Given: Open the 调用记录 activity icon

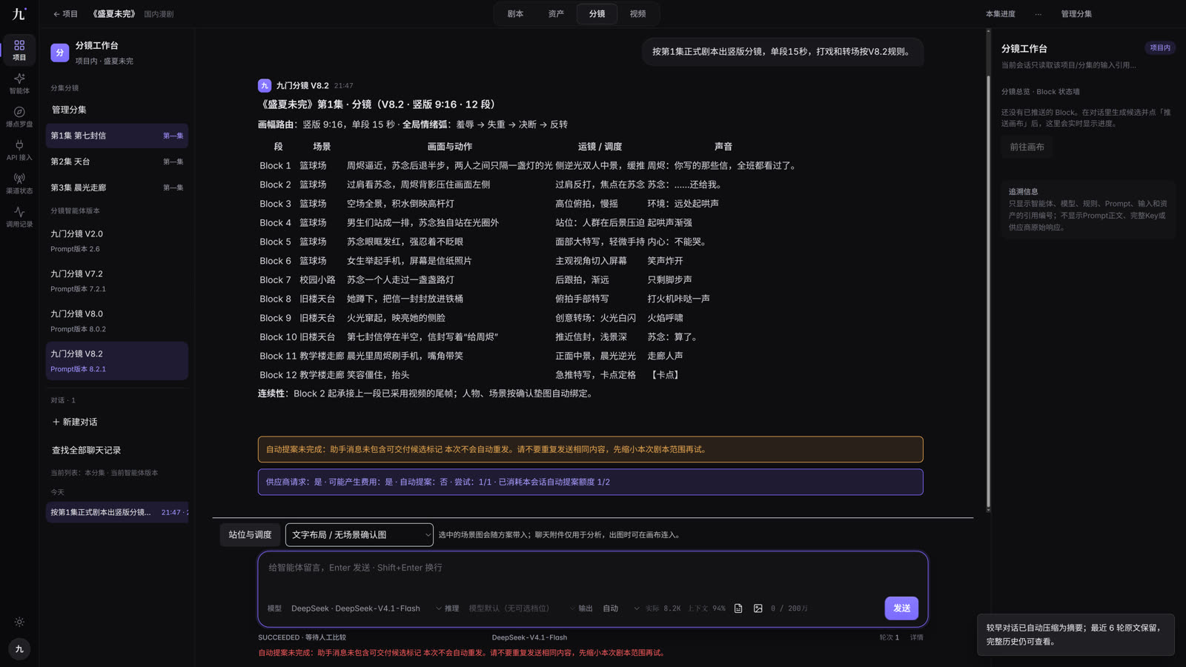Looking at the screenshot, I should (19, 216).
